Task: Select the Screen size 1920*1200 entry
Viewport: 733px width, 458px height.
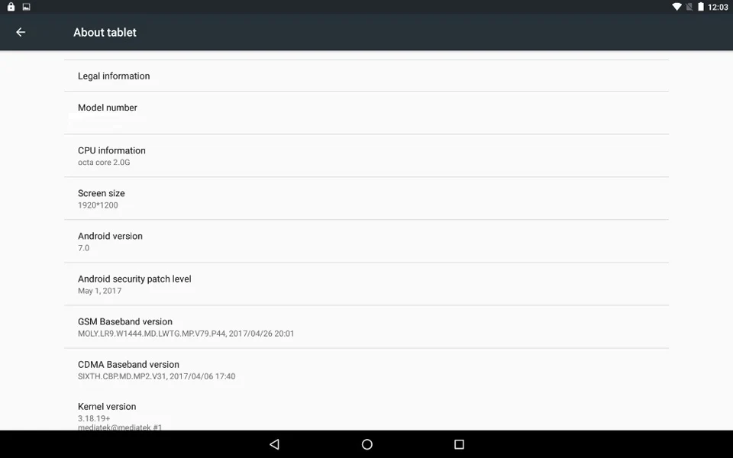Action: [366, 198]
